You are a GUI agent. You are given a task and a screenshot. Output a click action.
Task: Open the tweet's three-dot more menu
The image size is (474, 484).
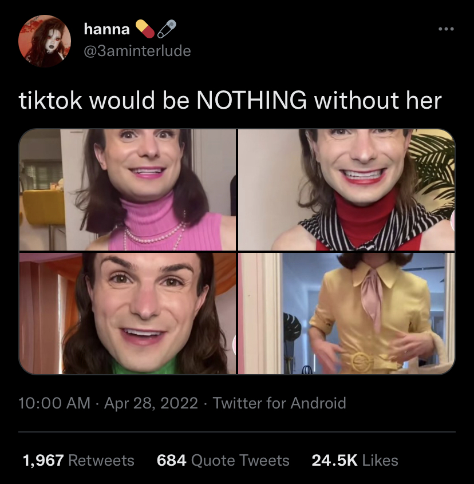coord(446,29)
